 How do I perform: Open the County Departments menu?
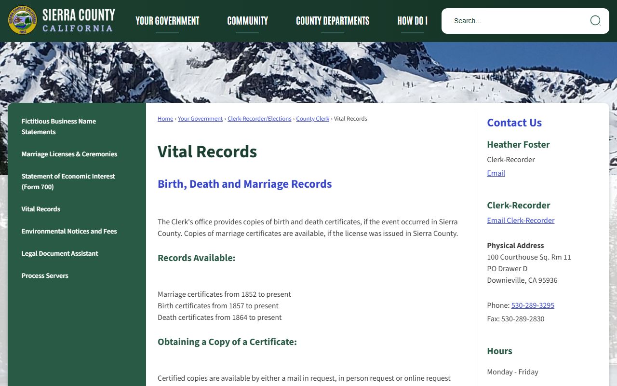pos(333,21)
